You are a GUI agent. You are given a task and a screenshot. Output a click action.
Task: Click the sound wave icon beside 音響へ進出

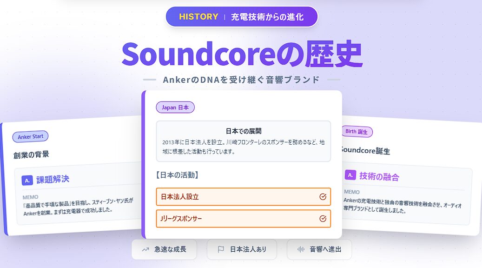point(301,249)
